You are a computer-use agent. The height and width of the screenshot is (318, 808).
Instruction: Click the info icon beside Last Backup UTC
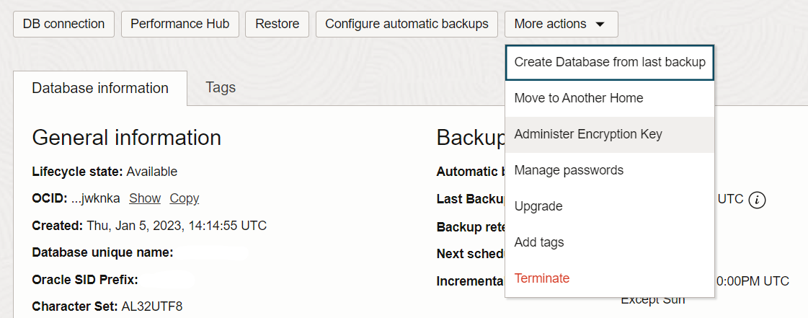(x=757, y=200)
